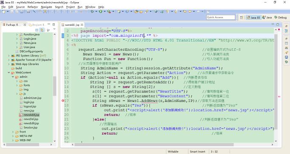Toggle Link with Editor in Package Explorer
Image resolution: width=290 pixels, height=154 pixels.
(42, 30)
